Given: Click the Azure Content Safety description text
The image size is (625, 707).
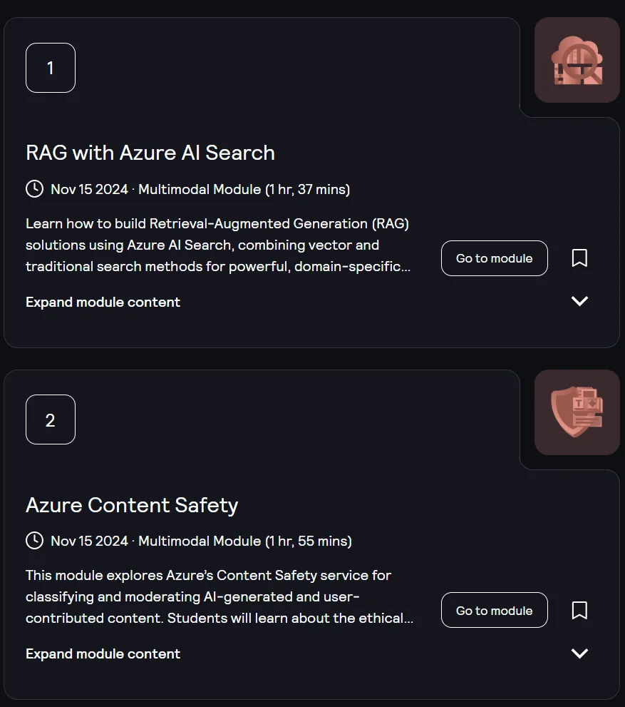Looking at the screenshot, I should [219, 596].
